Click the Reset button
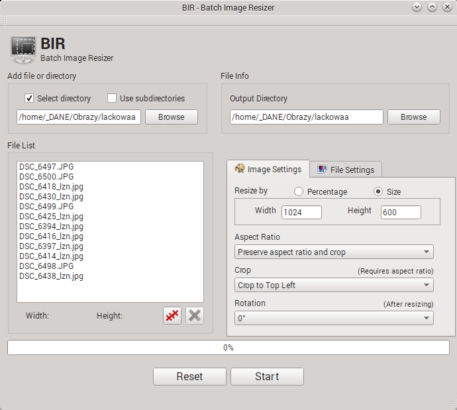457x410 pixels. coord(189,376)
